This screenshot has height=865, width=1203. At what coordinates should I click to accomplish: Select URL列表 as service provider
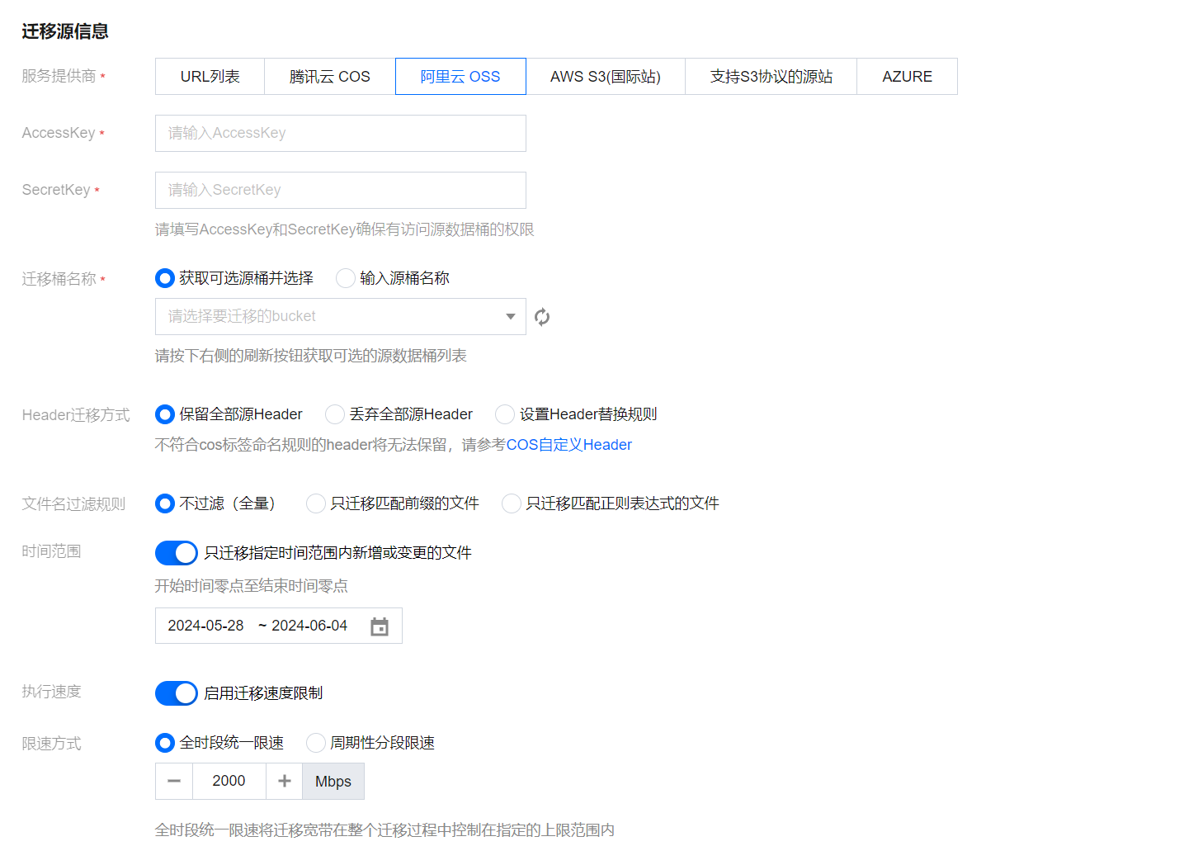[x=210, y=77]
